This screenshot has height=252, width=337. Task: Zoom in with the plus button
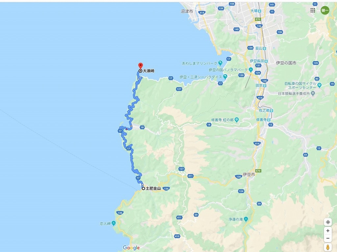[328, 231]
